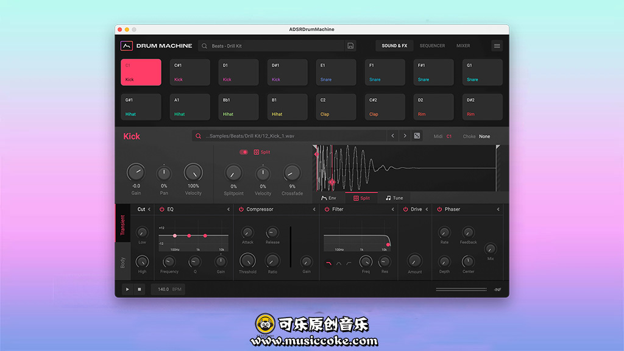The width and height of the screenshot is (624, 351).
Task: Collapse the EQ section chevron
Action: [x=229, y=210]
